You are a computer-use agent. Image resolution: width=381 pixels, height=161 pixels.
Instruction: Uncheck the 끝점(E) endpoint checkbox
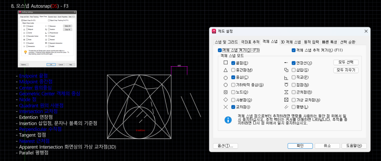(233, 63)
